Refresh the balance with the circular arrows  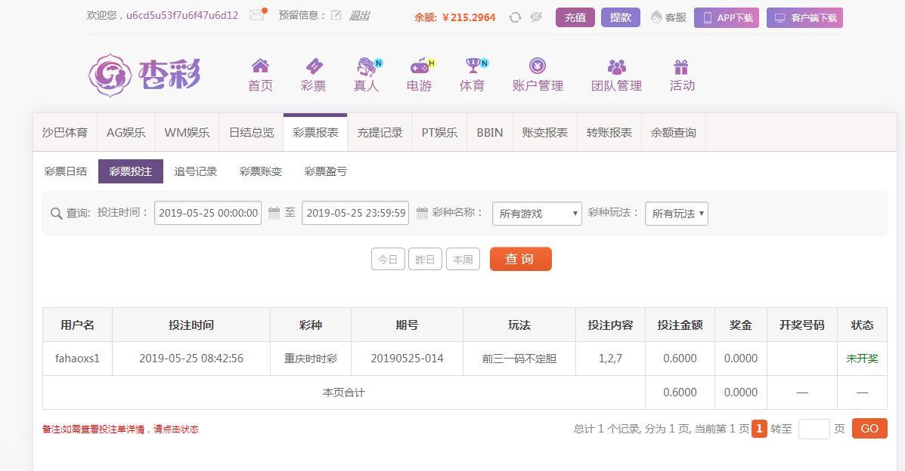click(x=515, y=18)
